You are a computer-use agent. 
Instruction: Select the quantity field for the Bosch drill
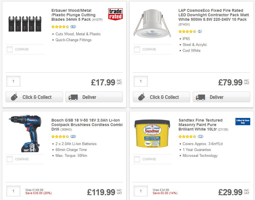coord(13,191)
